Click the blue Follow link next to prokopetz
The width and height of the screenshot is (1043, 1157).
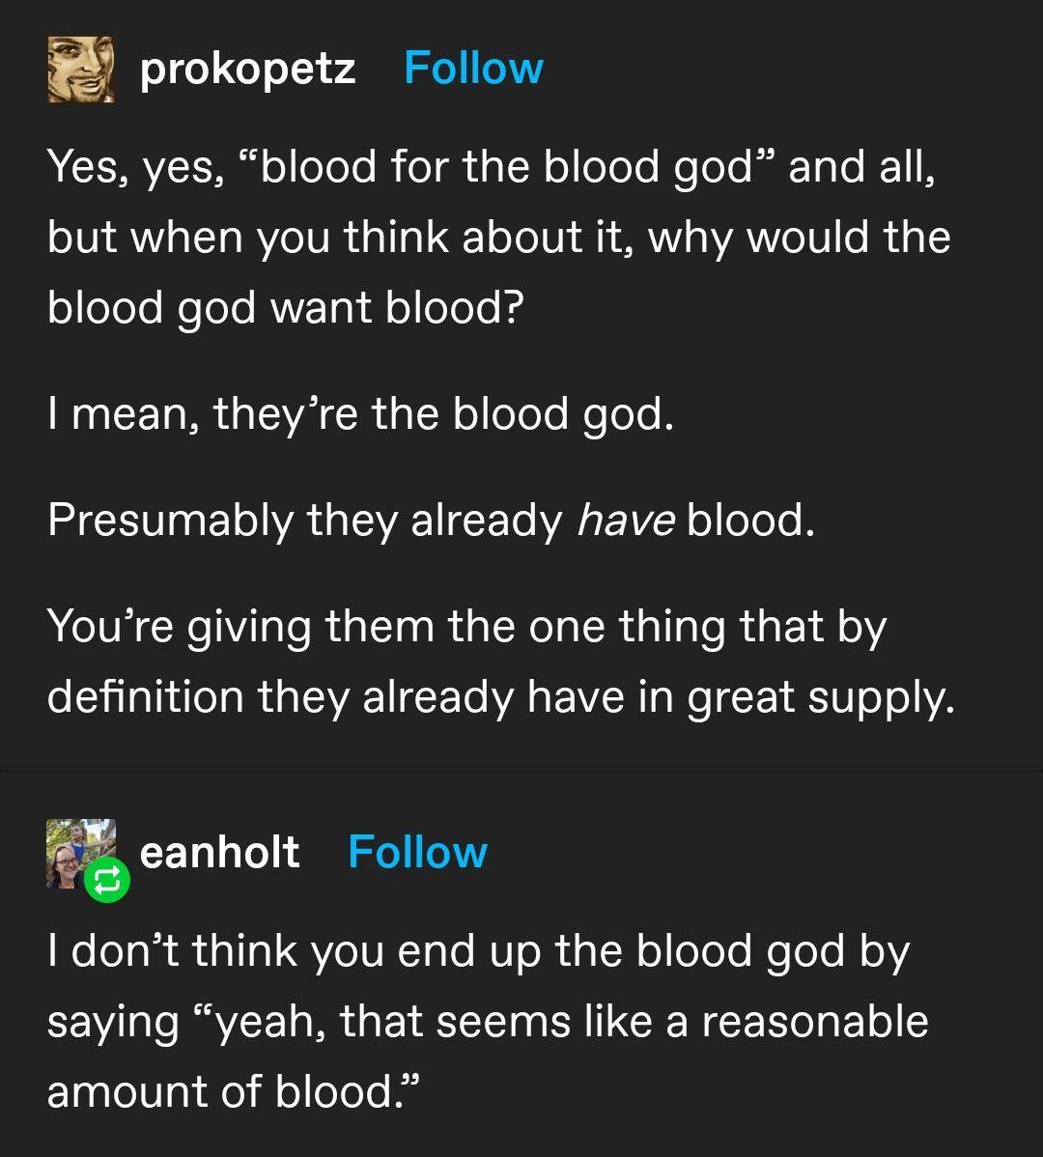coord(473,68)
